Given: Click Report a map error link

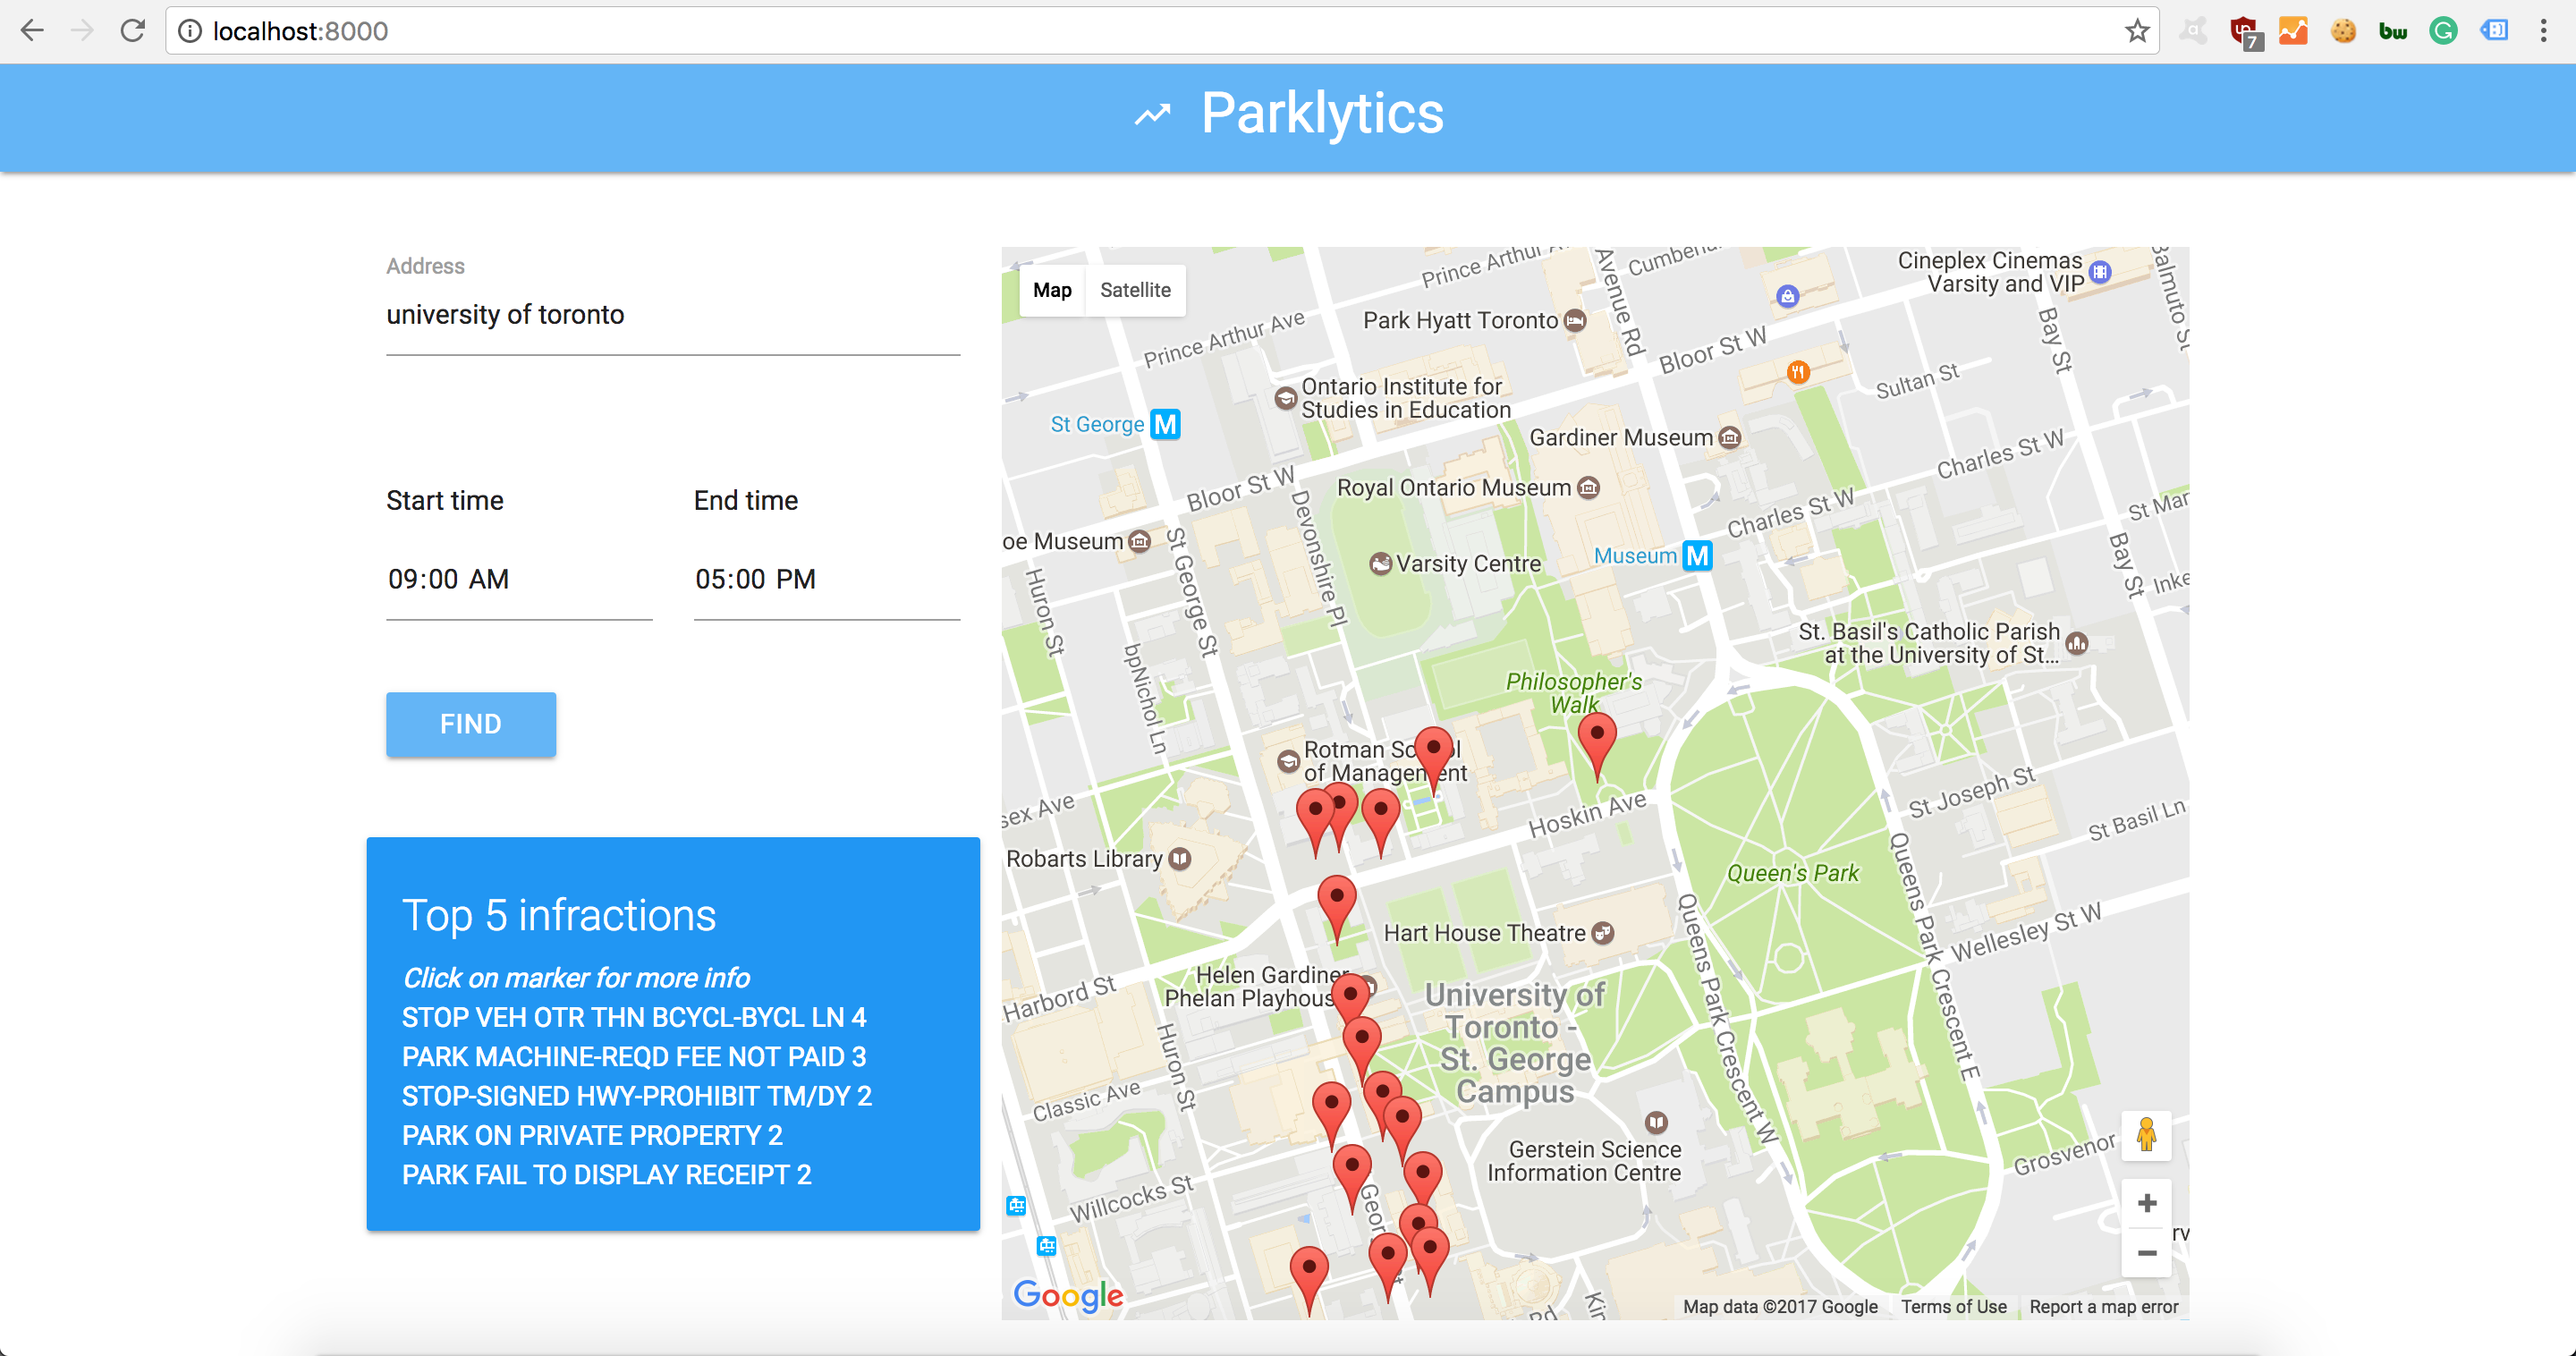Looking at the screenshot, I should pyautogui.click(x=2103, y=1306).
